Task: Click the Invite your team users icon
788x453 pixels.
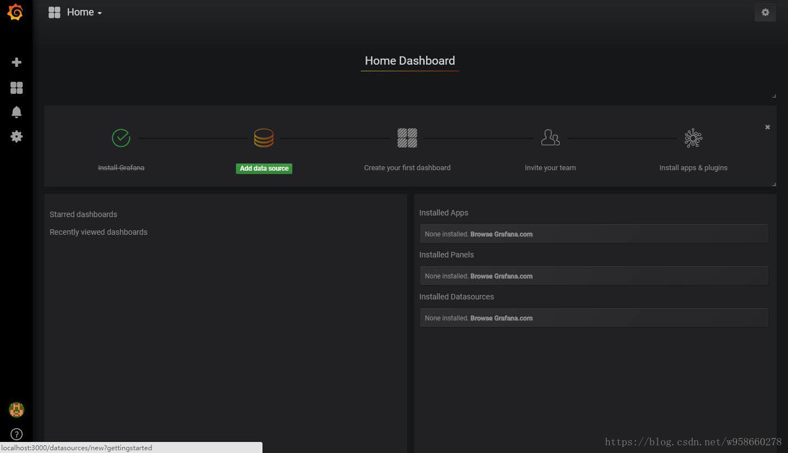Action: pos(550,138)
